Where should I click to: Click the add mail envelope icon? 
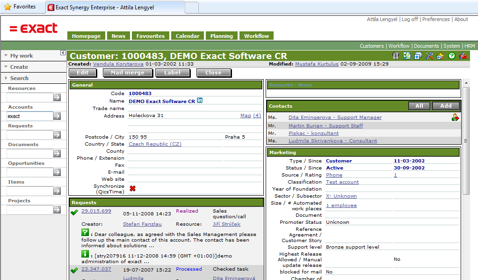[x=418, y=56]
